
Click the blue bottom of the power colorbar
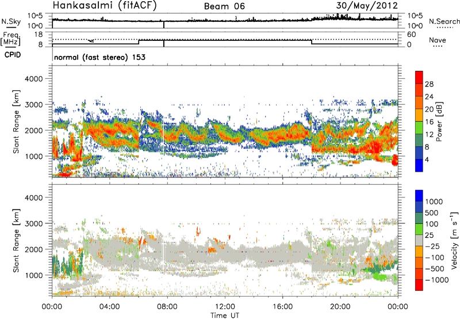tap(419, 165)
